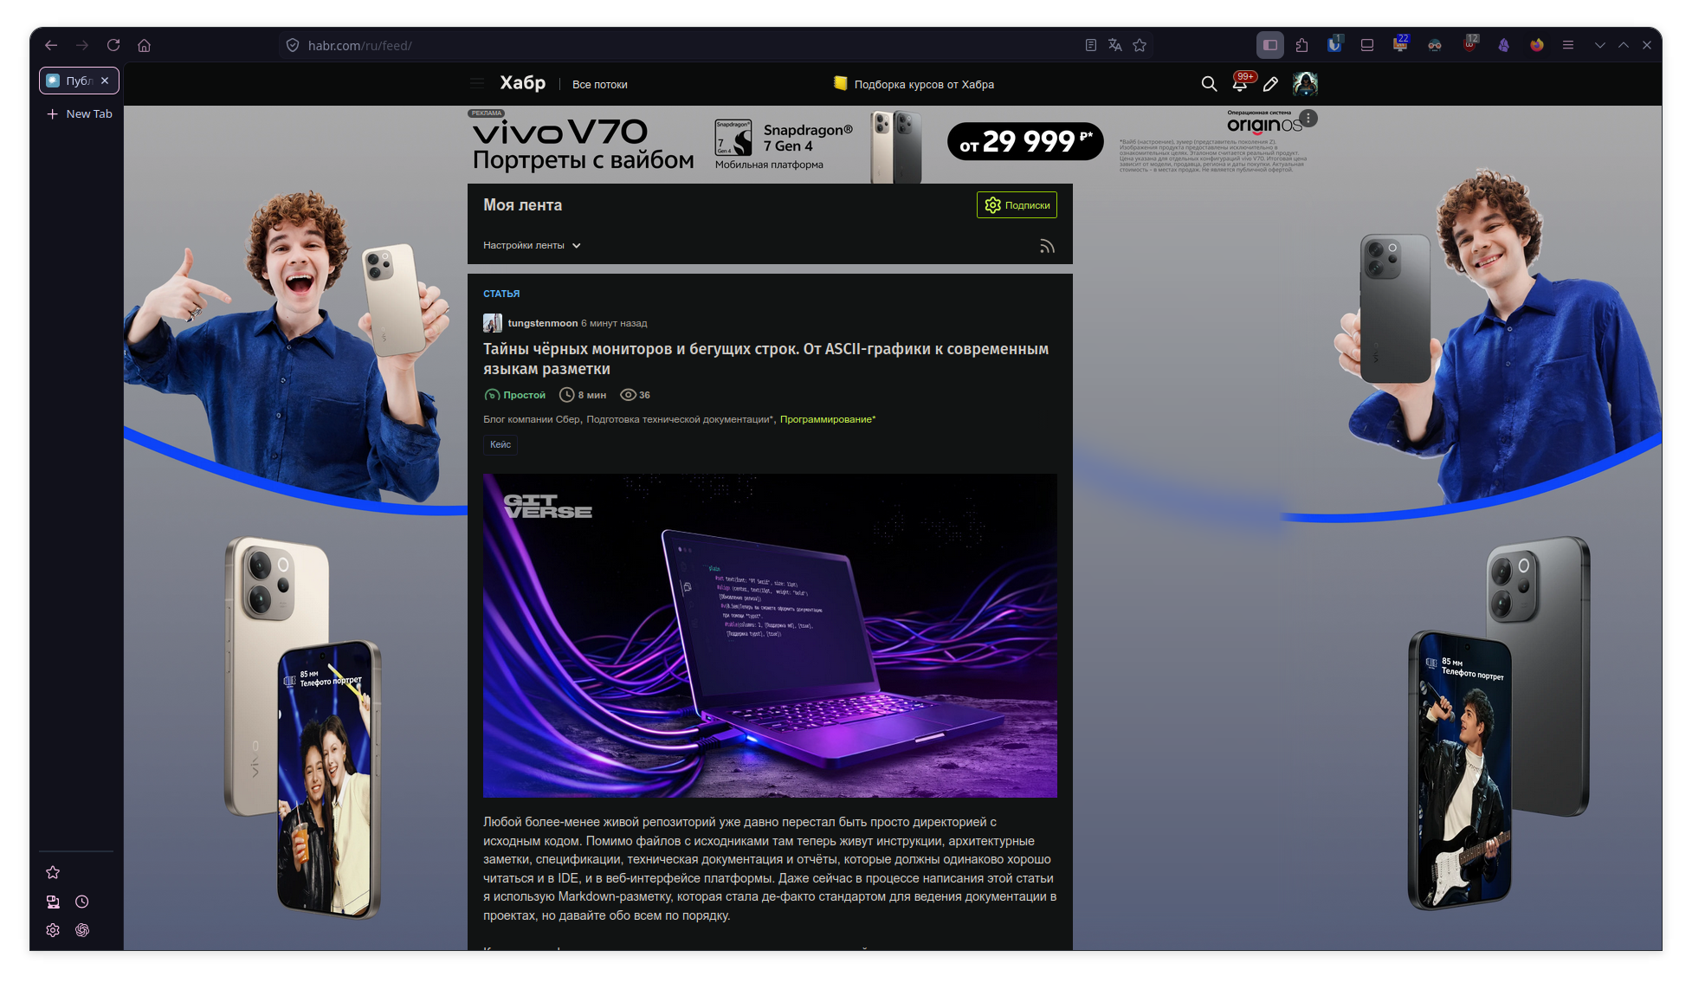Click the 8 мин reading time
Viewport: 1692px width, 983px height.
pos(583,395)
